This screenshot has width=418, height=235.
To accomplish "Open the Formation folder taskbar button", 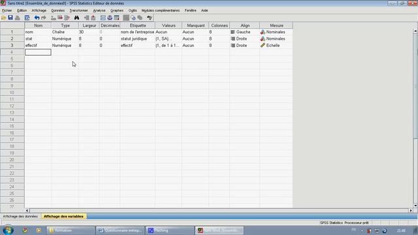I will pos(71,230).
